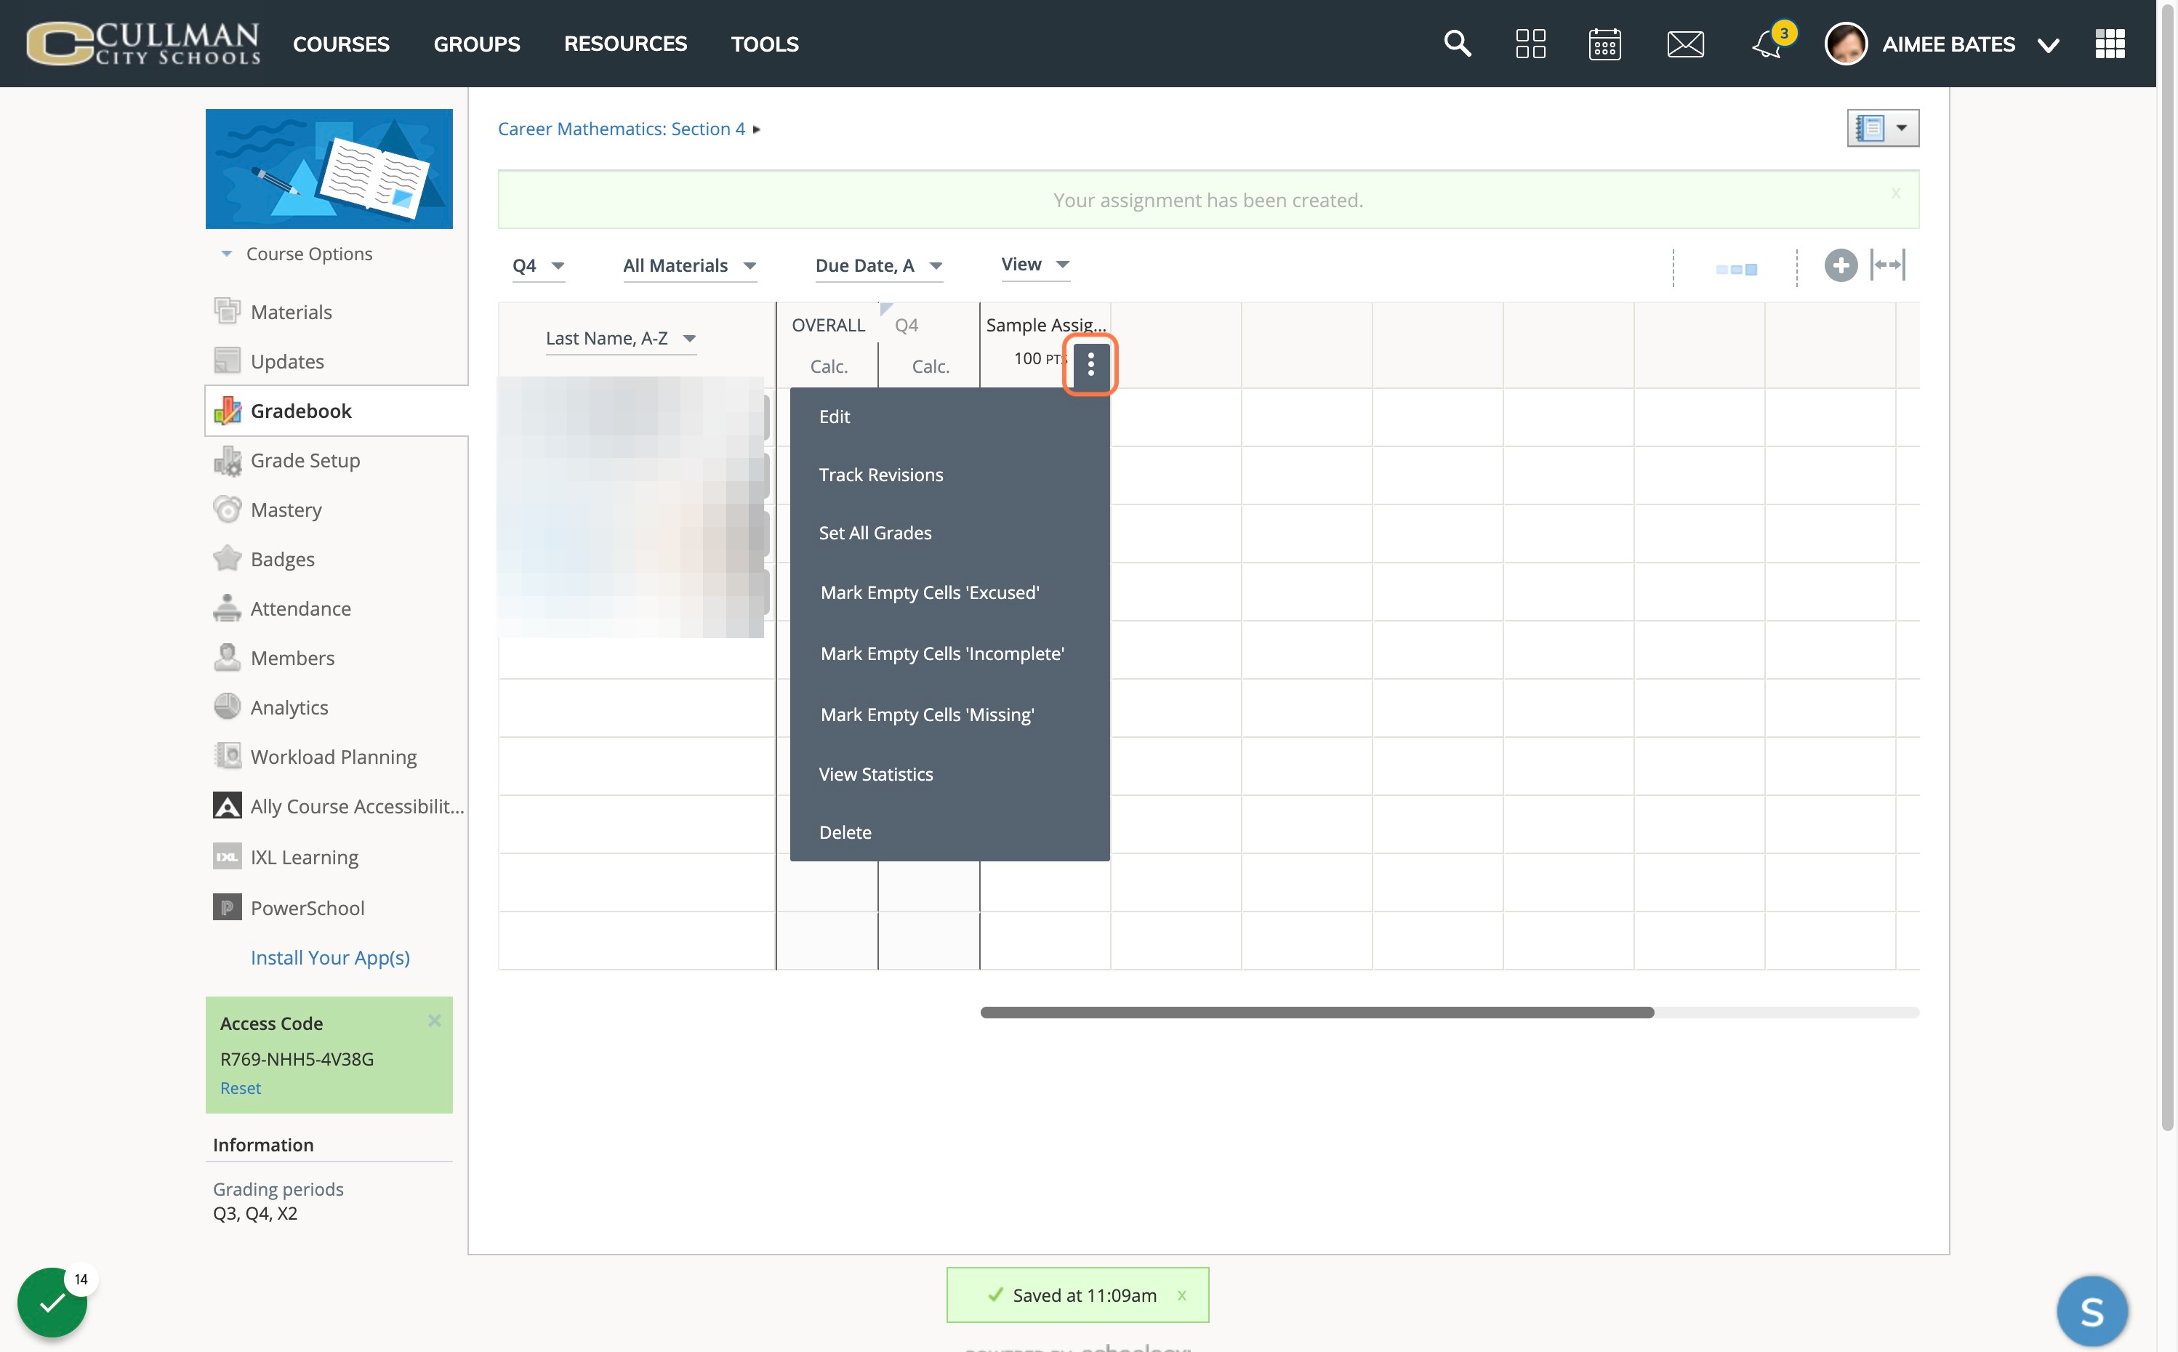Click the three-dot assignment options button

(x=1090, y=364)
